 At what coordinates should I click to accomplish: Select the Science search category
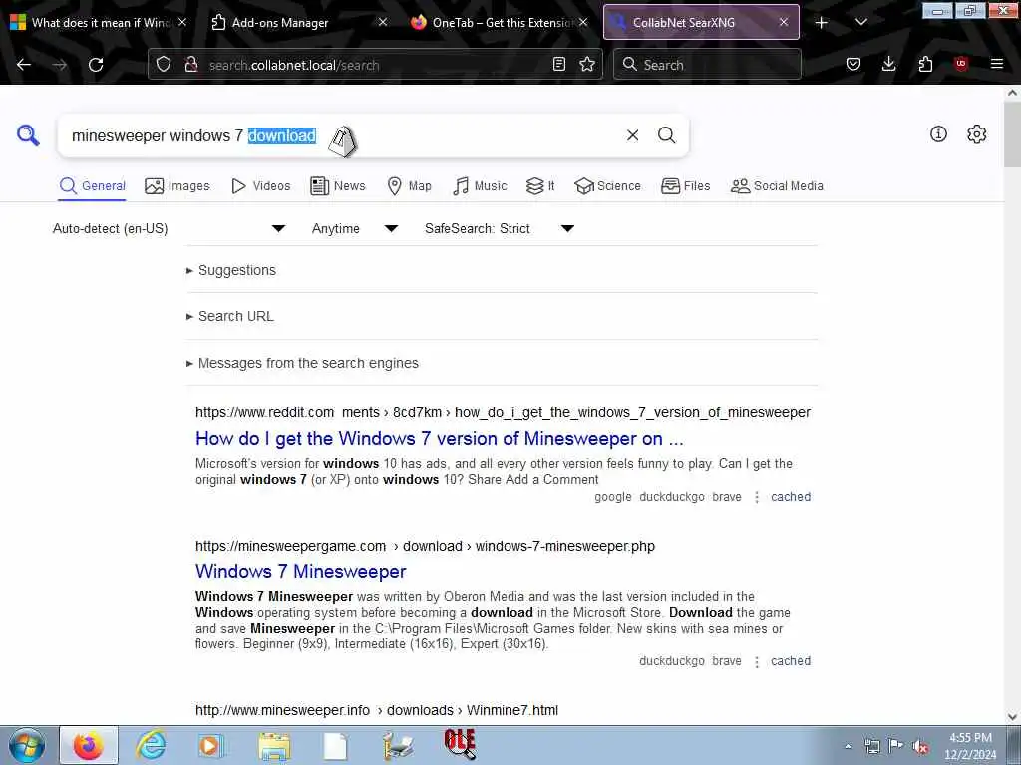(x=607, y=186)
